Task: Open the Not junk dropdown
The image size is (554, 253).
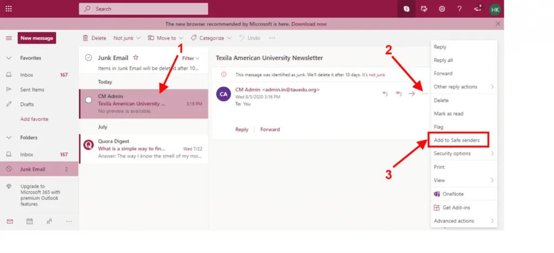Action: 127,38
